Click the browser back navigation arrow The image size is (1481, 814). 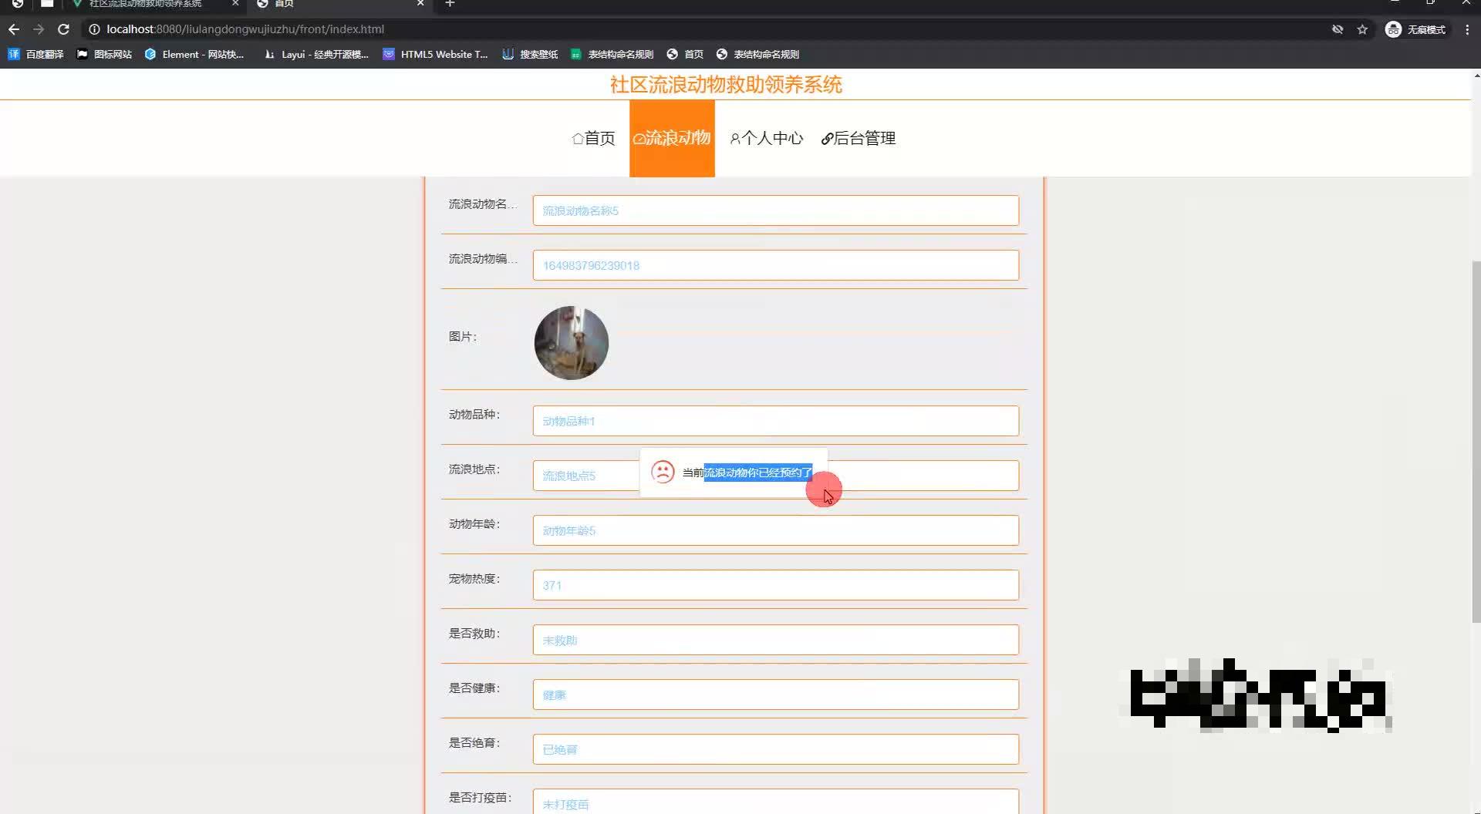pyautogui.click(x=14, y=29)
